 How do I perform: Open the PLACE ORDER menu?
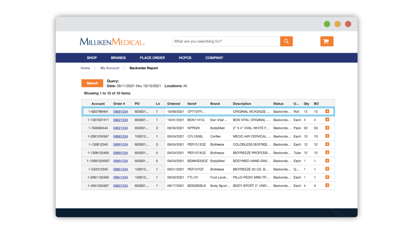[152, 58]
